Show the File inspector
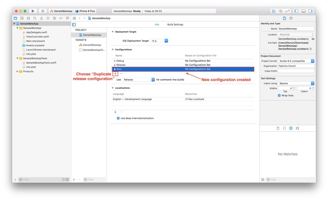The width and height of the screenshot is (328, 200). [x=284, y=18]
